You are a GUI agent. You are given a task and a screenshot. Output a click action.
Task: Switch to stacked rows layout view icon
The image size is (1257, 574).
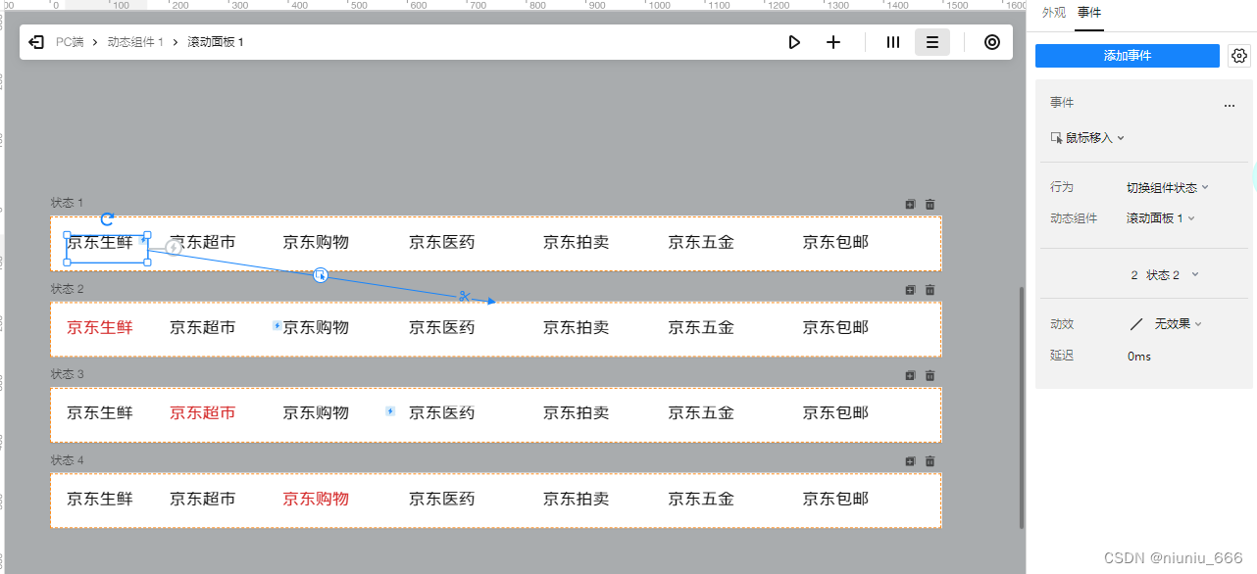(932, 42)
